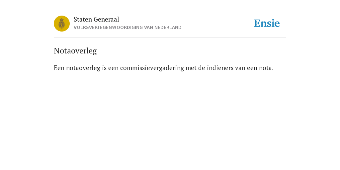Click the crowned coat of arms inside the yellow circle
The width and height of the screenshot is (340, 170).
click(62, 24)
